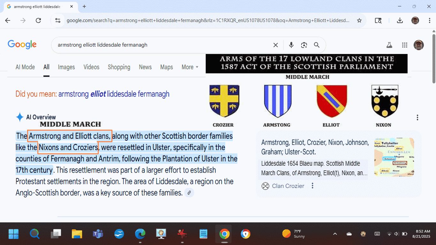Bookmark this page with star icon

coord(359,20)
